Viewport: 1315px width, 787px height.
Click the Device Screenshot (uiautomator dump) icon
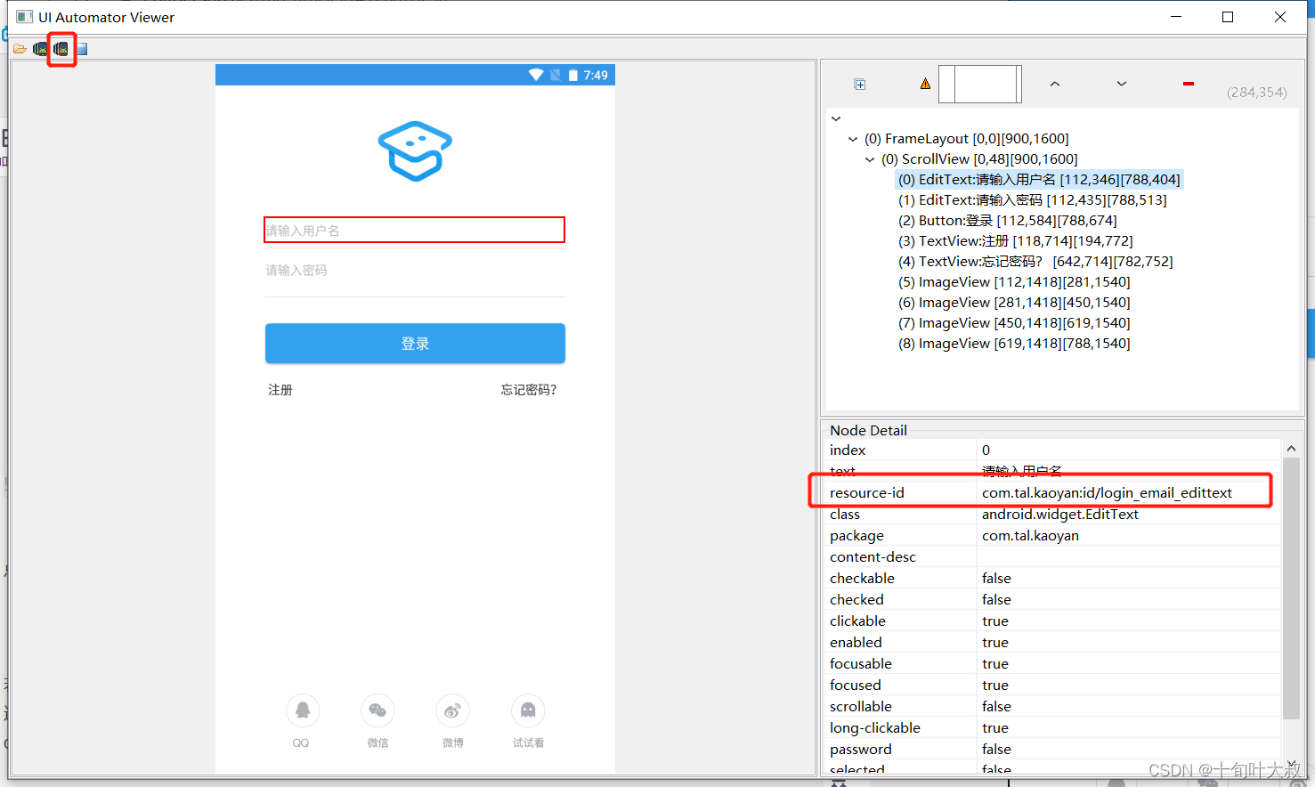(x=40, y=49)
